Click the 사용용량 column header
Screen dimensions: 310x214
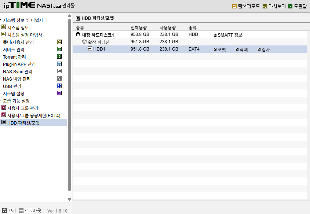pyautogui.click(x=168, y=27)
